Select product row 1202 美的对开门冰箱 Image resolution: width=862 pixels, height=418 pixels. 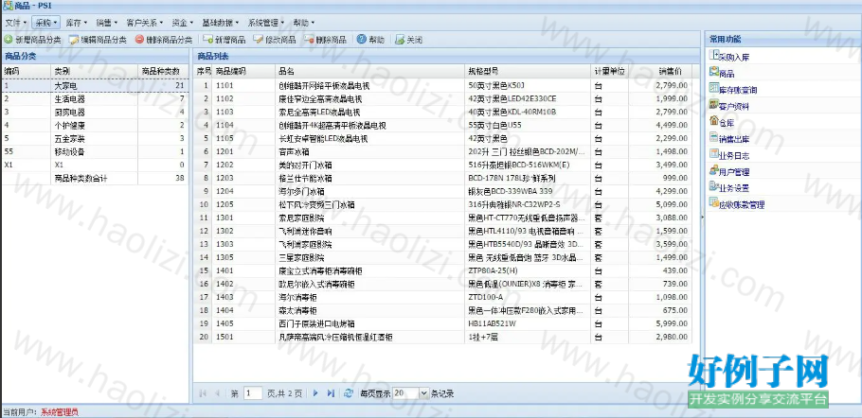[442, 165]
